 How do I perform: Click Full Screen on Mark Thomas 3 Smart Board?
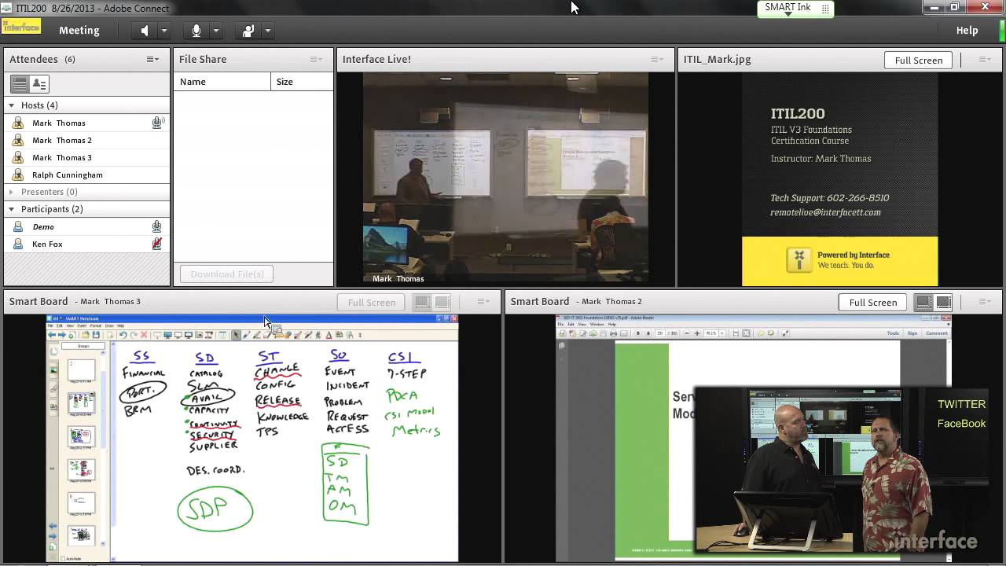point(371,302)
